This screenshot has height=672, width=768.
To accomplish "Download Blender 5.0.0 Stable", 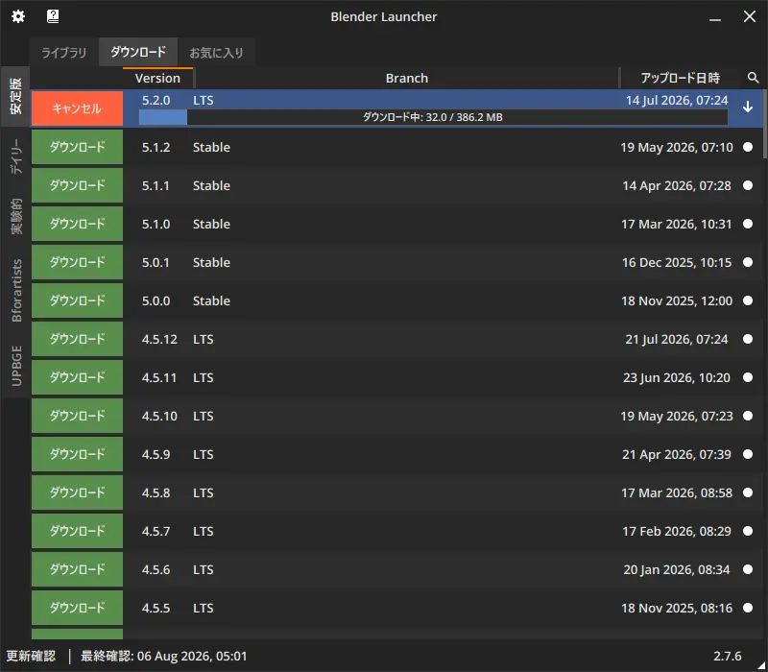I will [78, 300].
